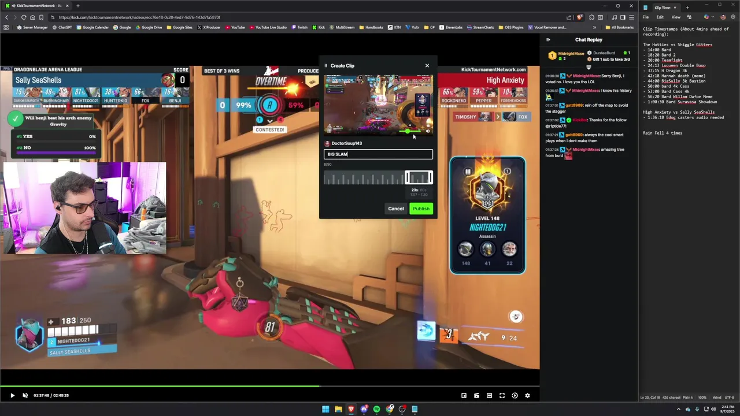
Task: Open playback speed control in player
Action: coord(515,396)
